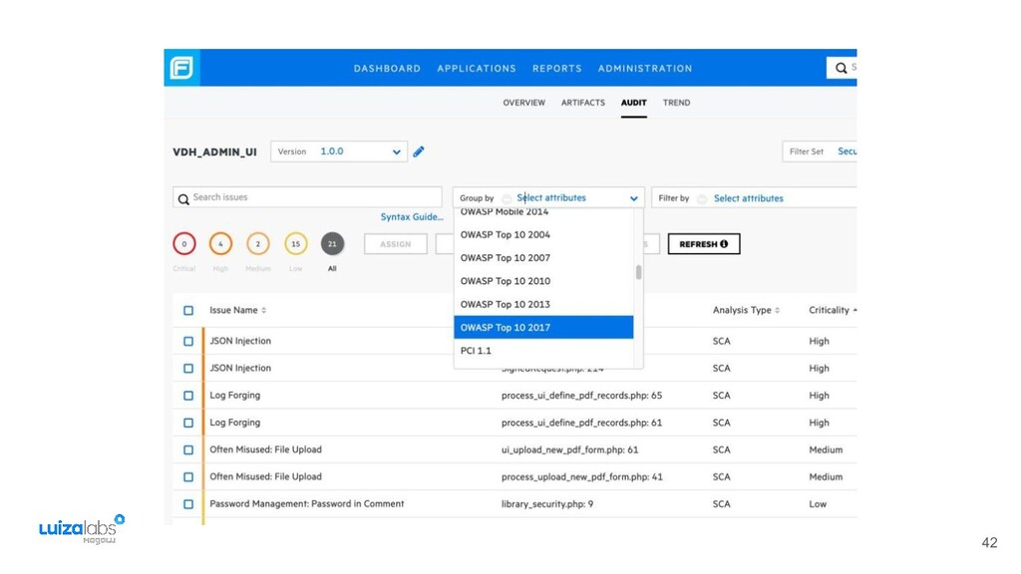Choose OWASP Top 10 2013 option
This screenshot has width=1021, height=574.
point(543,305)
